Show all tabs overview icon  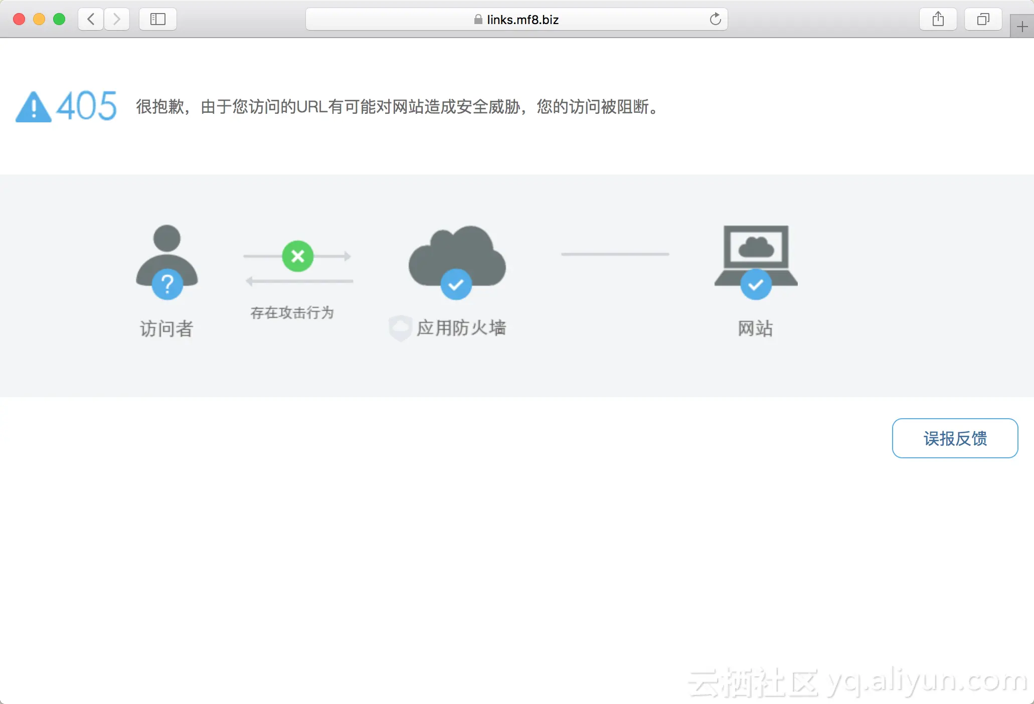983,19
